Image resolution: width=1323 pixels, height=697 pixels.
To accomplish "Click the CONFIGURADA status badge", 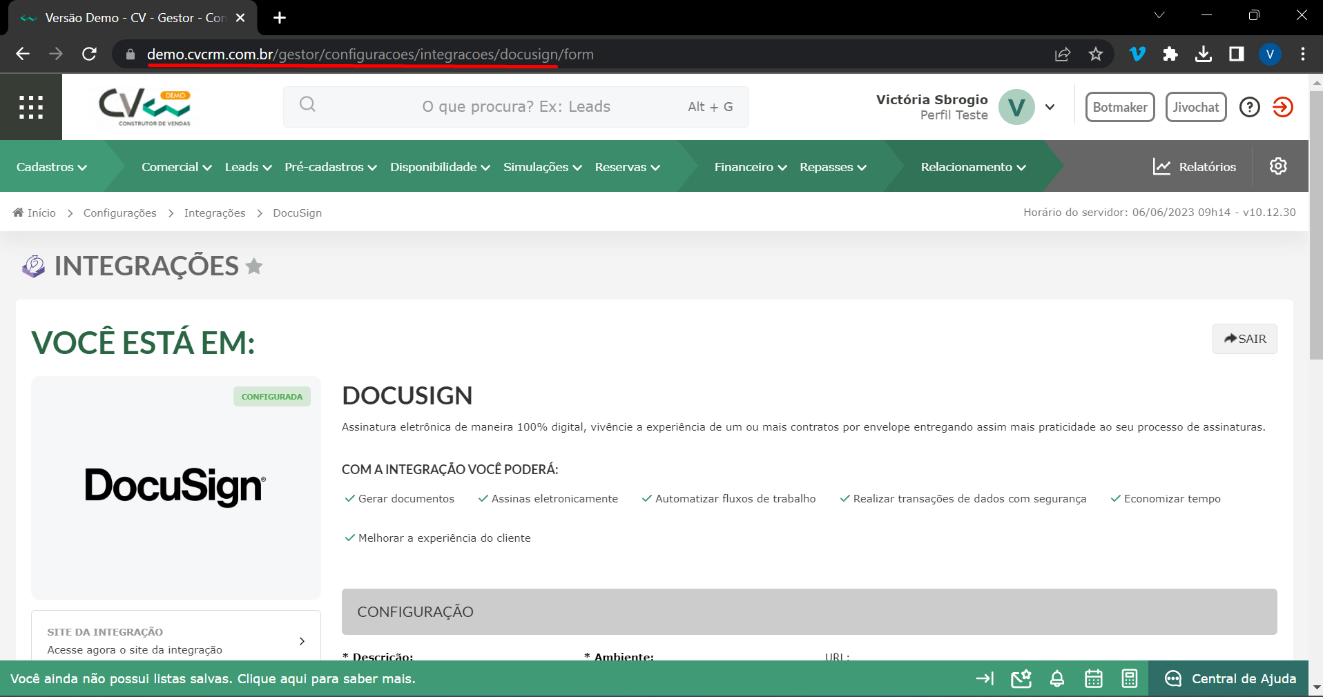I will [x=272, y=397].
